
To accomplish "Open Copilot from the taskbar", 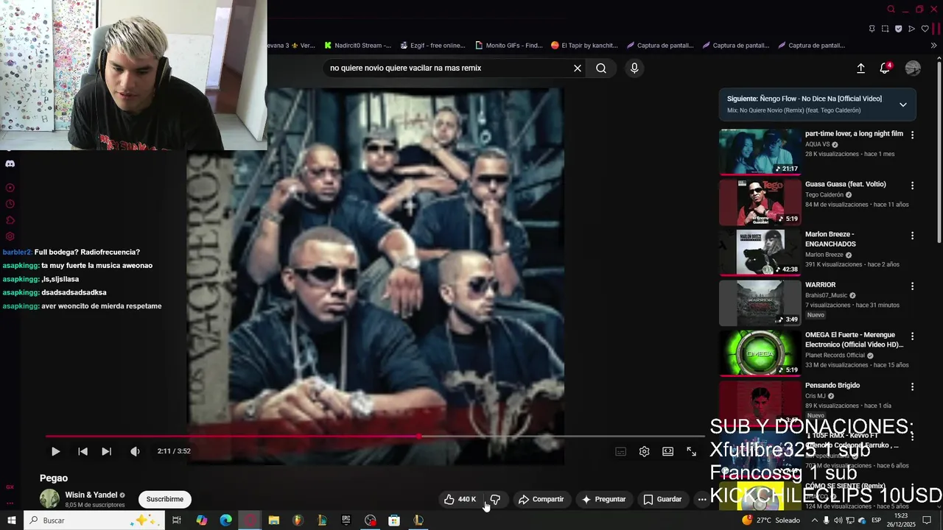I will point(202,520).
